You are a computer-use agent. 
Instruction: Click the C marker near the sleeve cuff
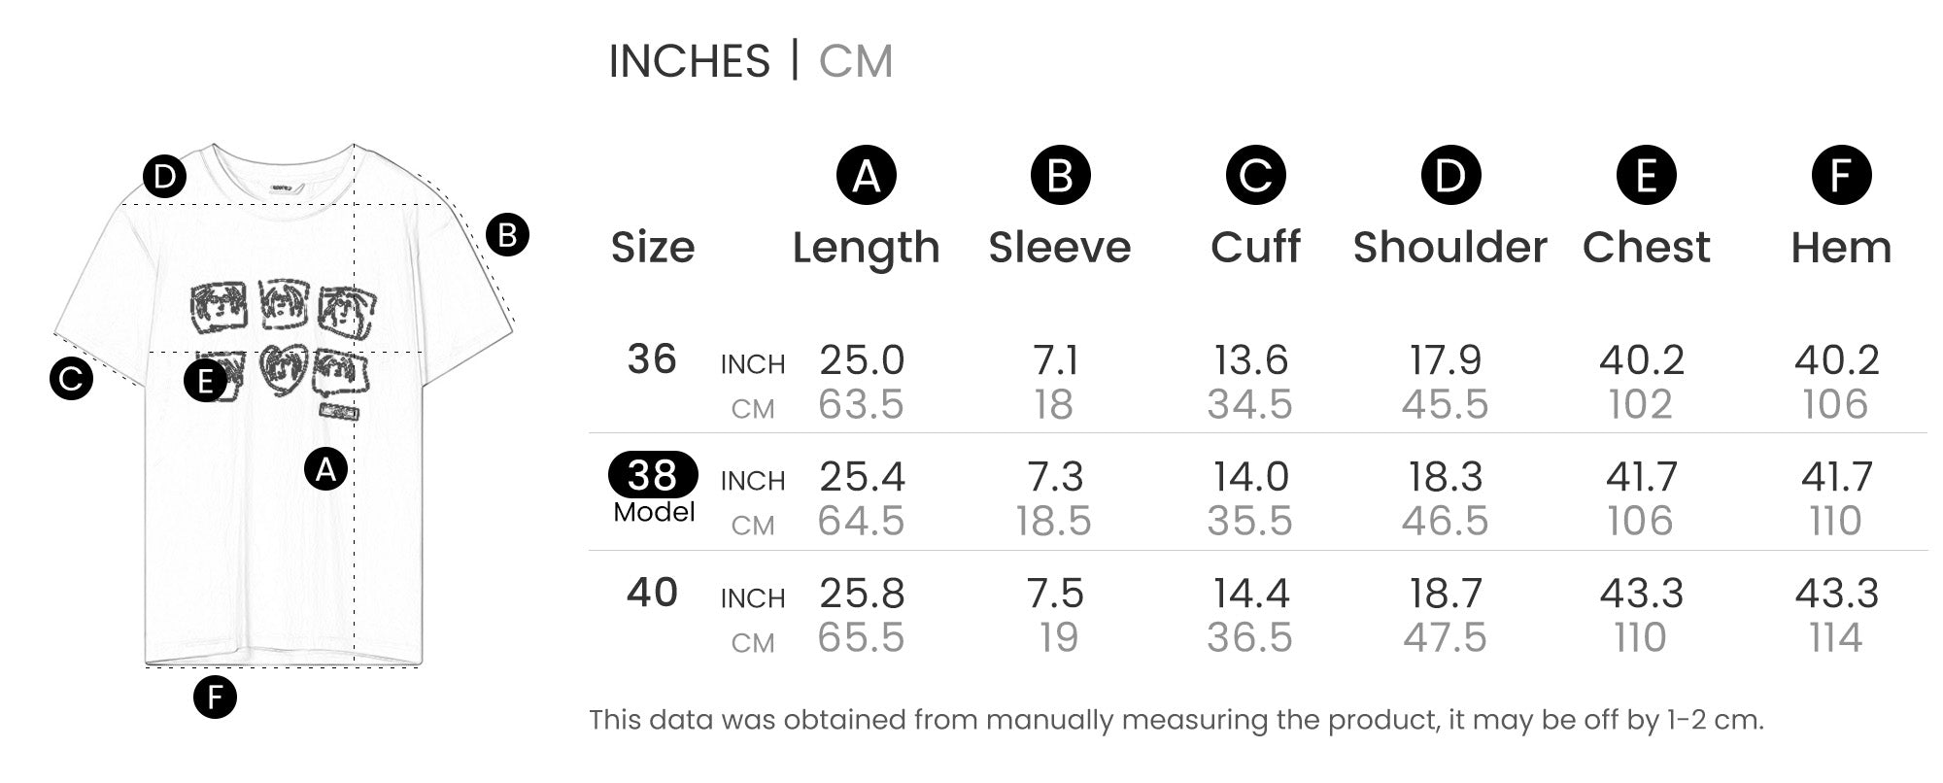tap(71, 378)
